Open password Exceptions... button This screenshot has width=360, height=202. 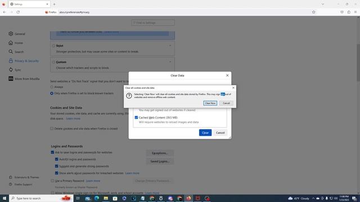[160, 153]
